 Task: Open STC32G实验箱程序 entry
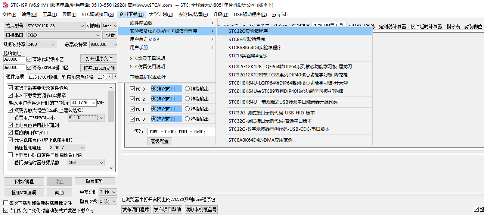click(x=294, y=31)
